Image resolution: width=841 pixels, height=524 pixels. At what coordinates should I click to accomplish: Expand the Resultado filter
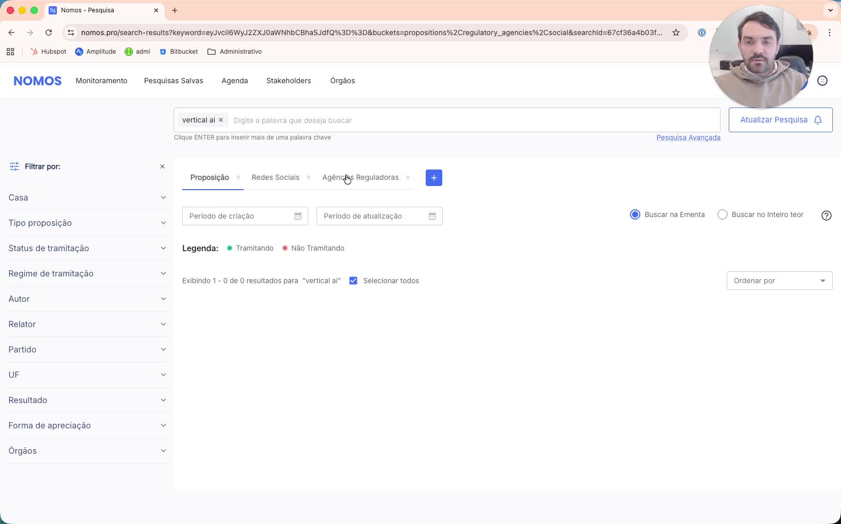tap(88, 400)
